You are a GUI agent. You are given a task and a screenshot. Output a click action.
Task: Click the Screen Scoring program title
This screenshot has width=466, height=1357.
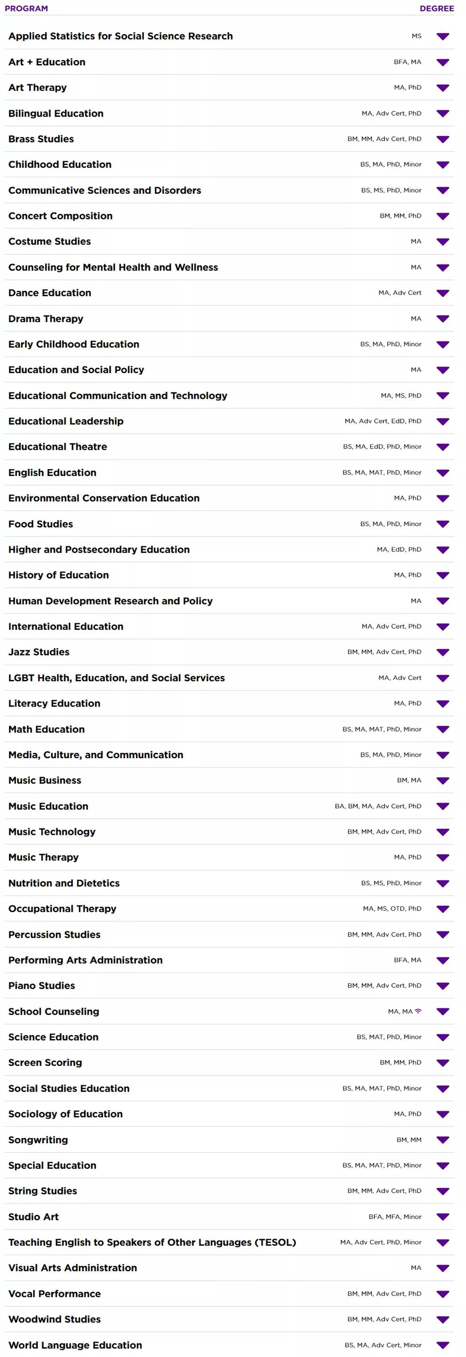45,1062
